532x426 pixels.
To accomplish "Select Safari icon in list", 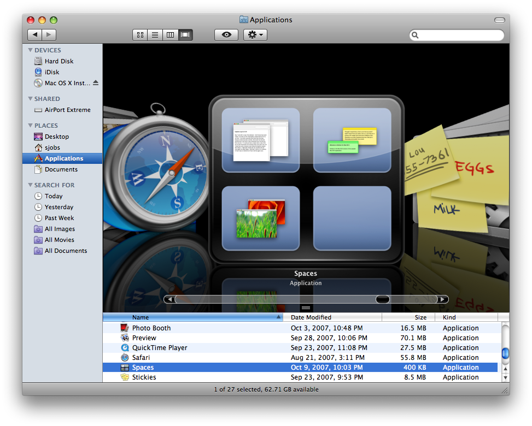I will 125,357.
